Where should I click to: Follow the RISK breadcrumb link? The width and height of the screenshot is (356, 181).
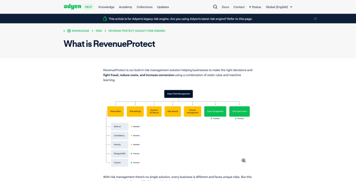[99, 31]
